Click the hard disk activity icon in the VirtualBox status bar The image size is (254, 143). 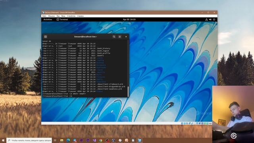182,124
